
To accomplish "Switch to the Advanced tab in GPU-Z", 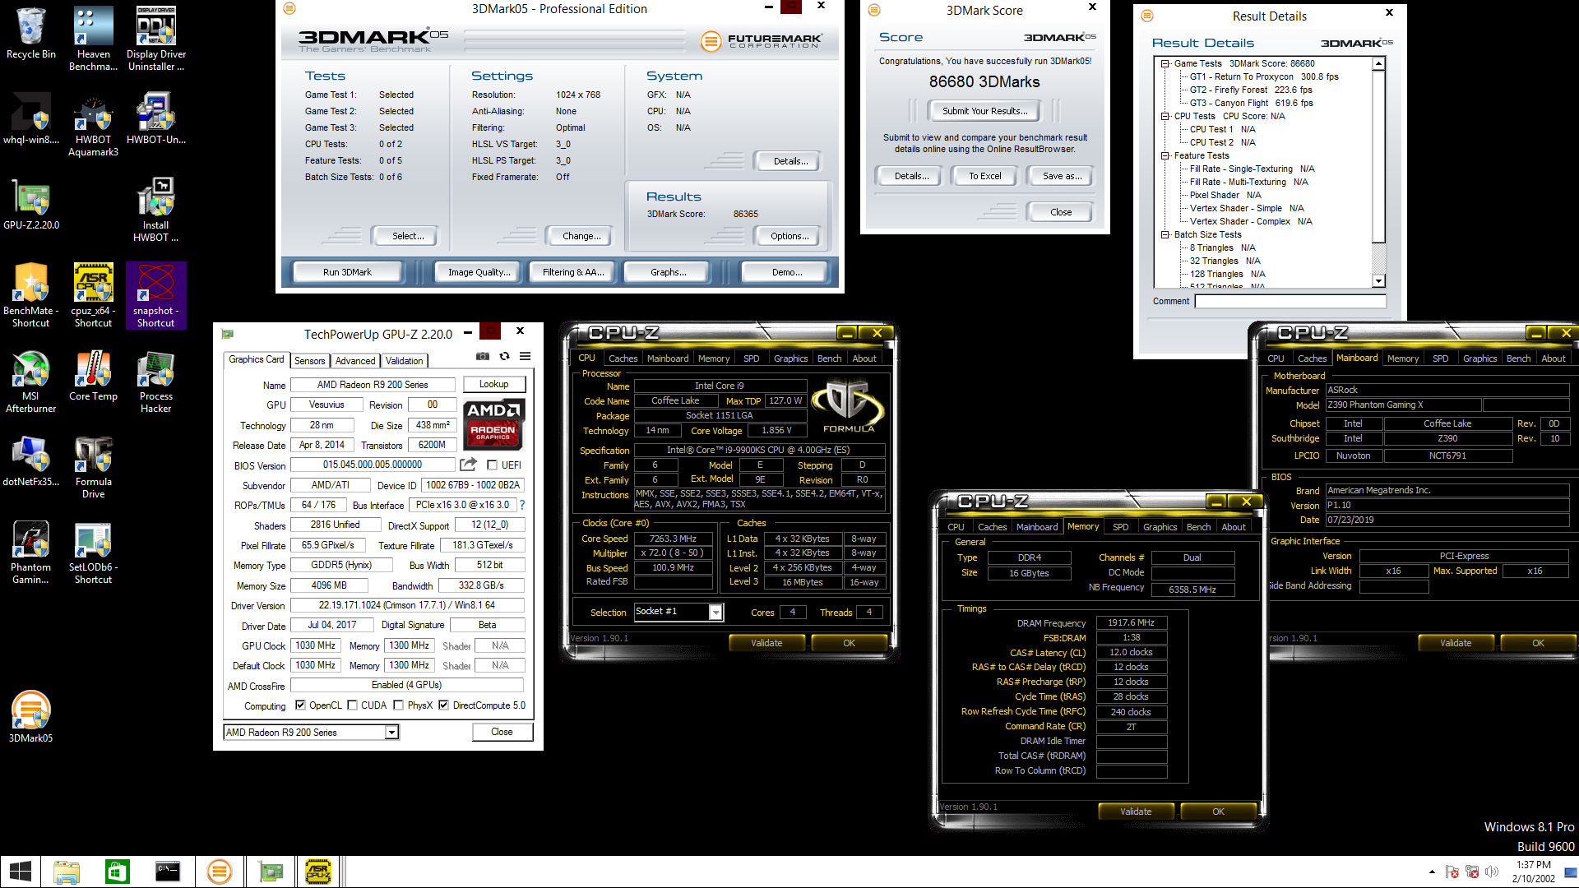I will click(355, 361).
